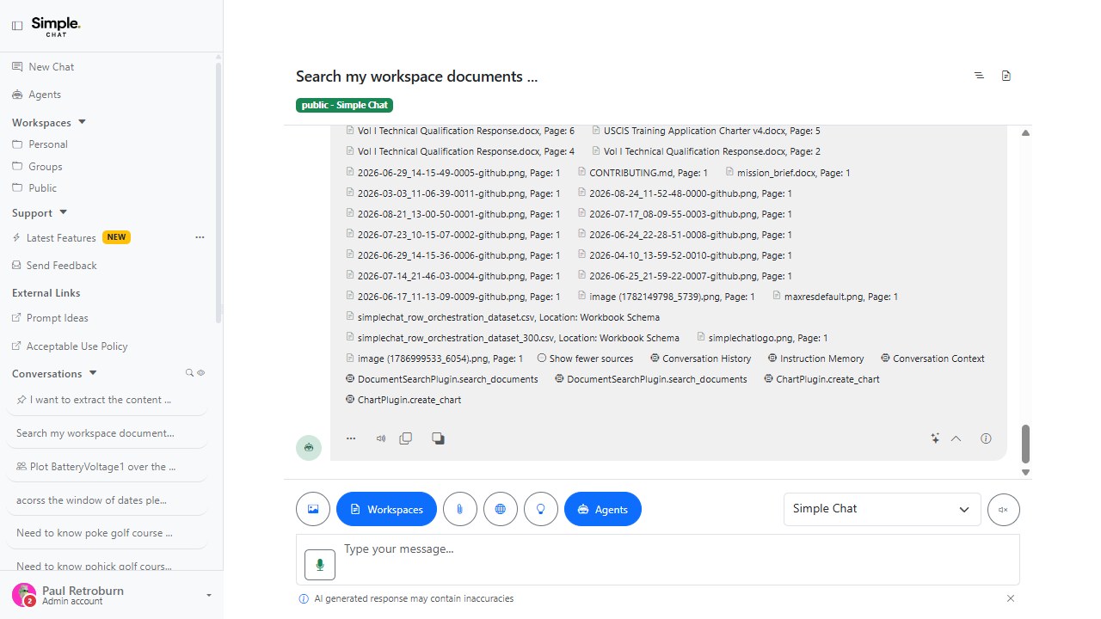Select the 'Search my workspace document...' conversation
This screenshot has width=1101, height=619.
click(107, 433)
